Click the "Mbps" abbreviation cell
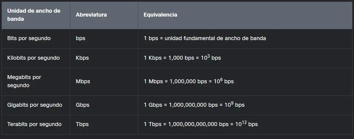This screenshot has width=354, height=139. 83,81
